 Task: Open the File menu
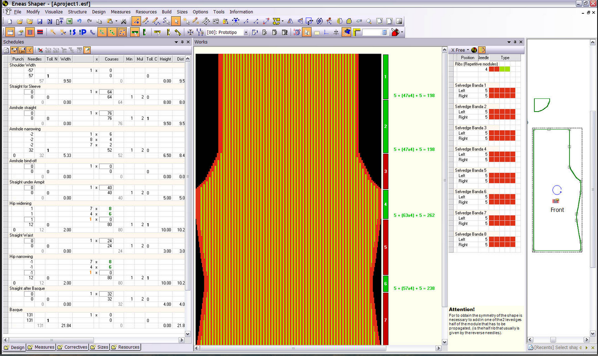coord(17,12)
